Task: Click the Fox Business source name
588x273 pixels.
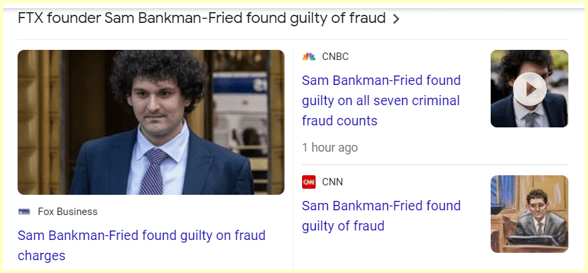Action: [x=68, y=212]
